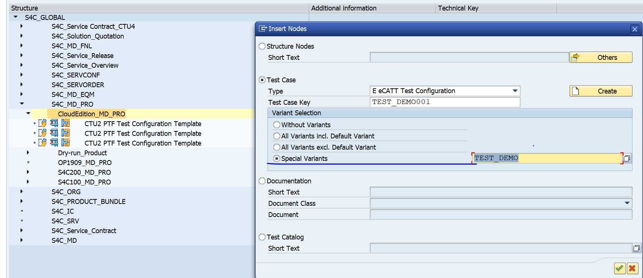Expand S4C100_MD_PRO node
The image size is (643, 278).
[28, 182]
